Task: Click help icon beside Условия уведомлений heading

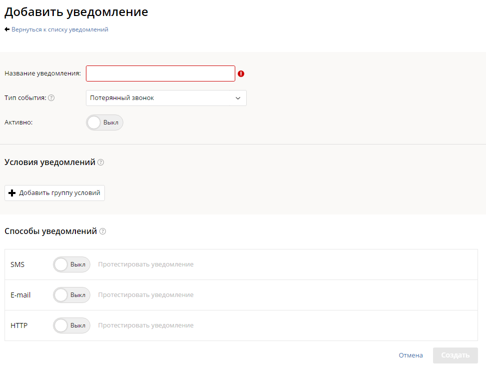Action: pos(100,162)
